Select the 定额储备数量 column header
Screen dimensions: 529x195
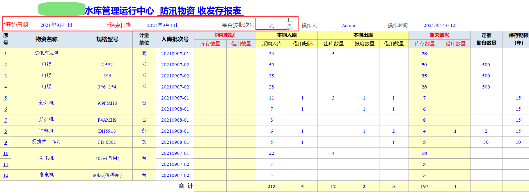point(486,39)
